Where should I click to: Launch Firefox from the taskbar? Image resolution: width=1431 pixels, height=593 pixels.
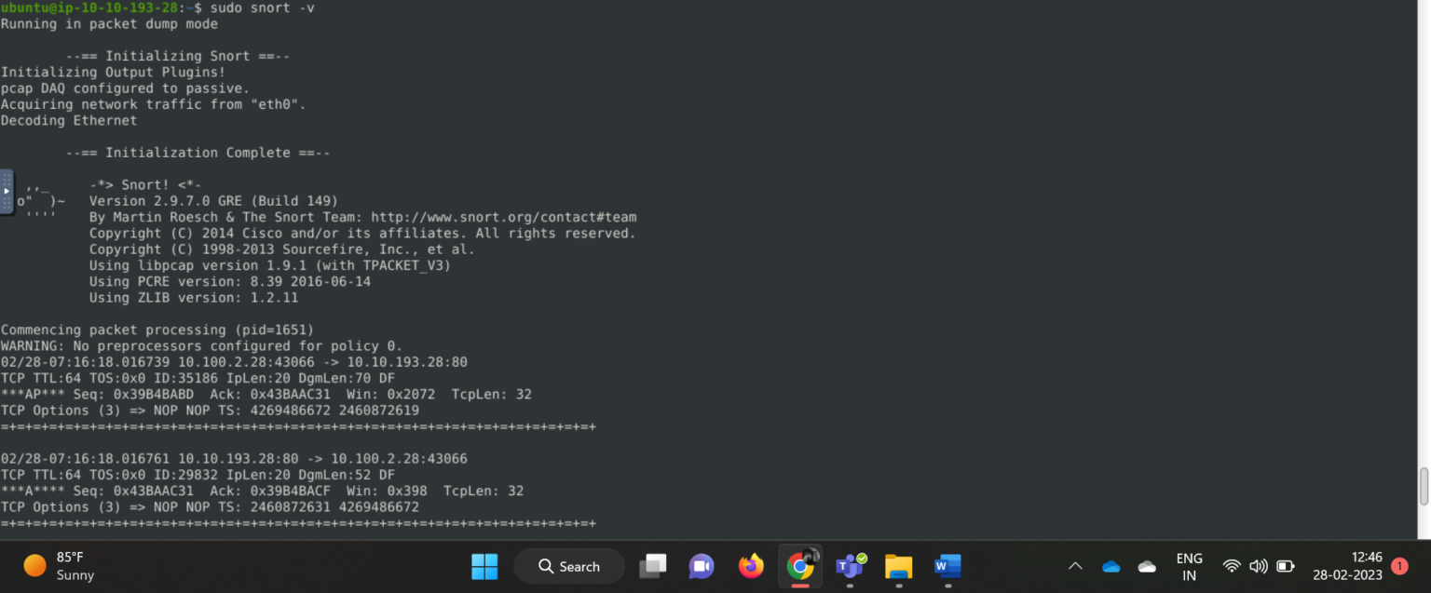click(x=751, y=565)
